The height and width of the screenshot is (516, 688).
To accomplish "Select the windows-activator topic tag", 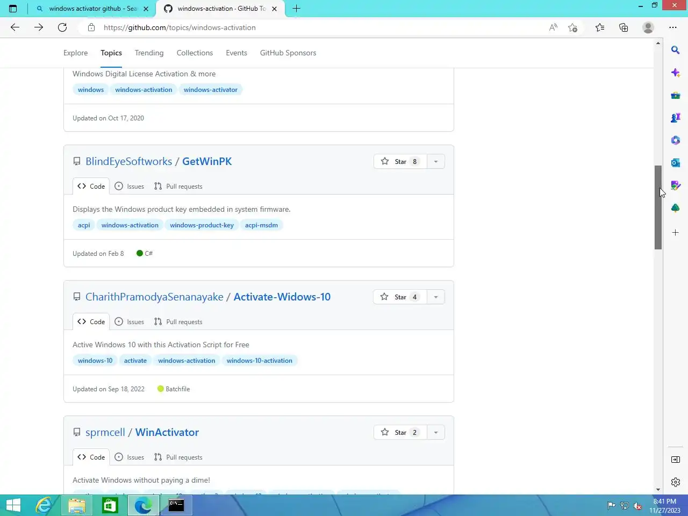I will tap(211, 90).
